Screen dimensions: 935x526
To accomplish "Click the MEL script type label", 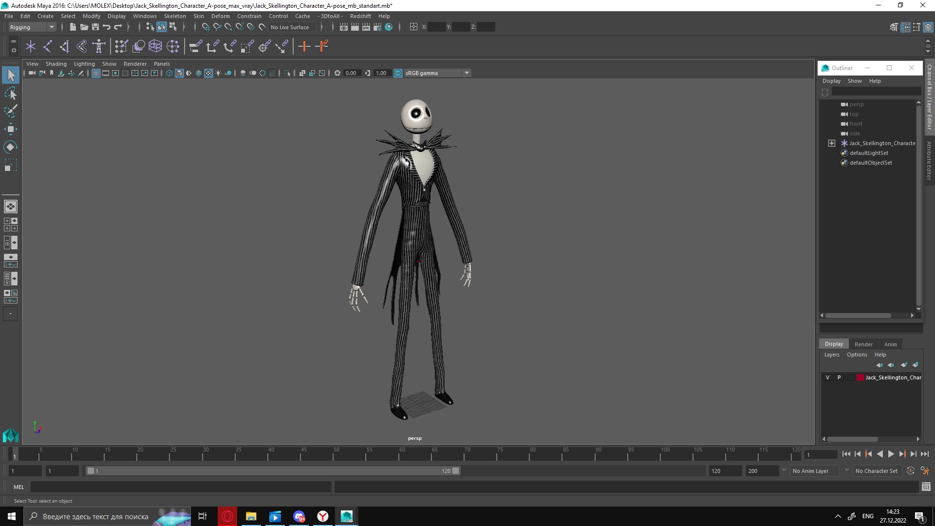I will [19, 487].
